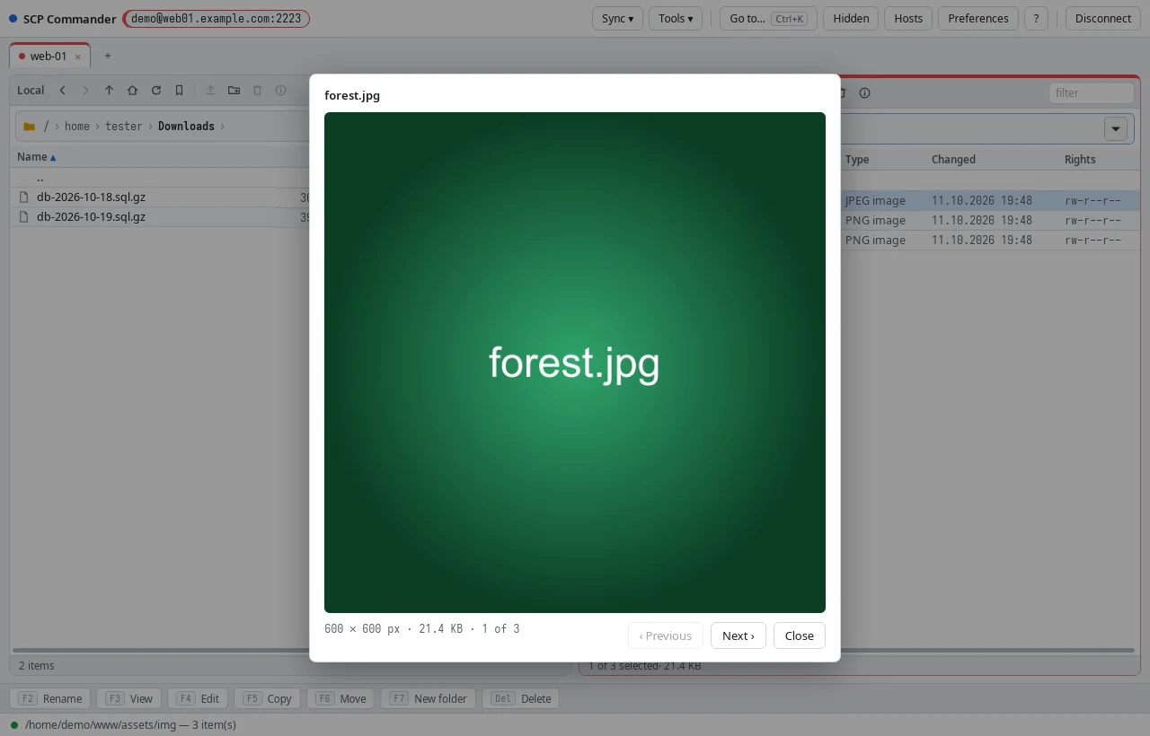Screen dimensions: 1150x736
Task: Open a new session tab with plus
Action: [108, 56]
